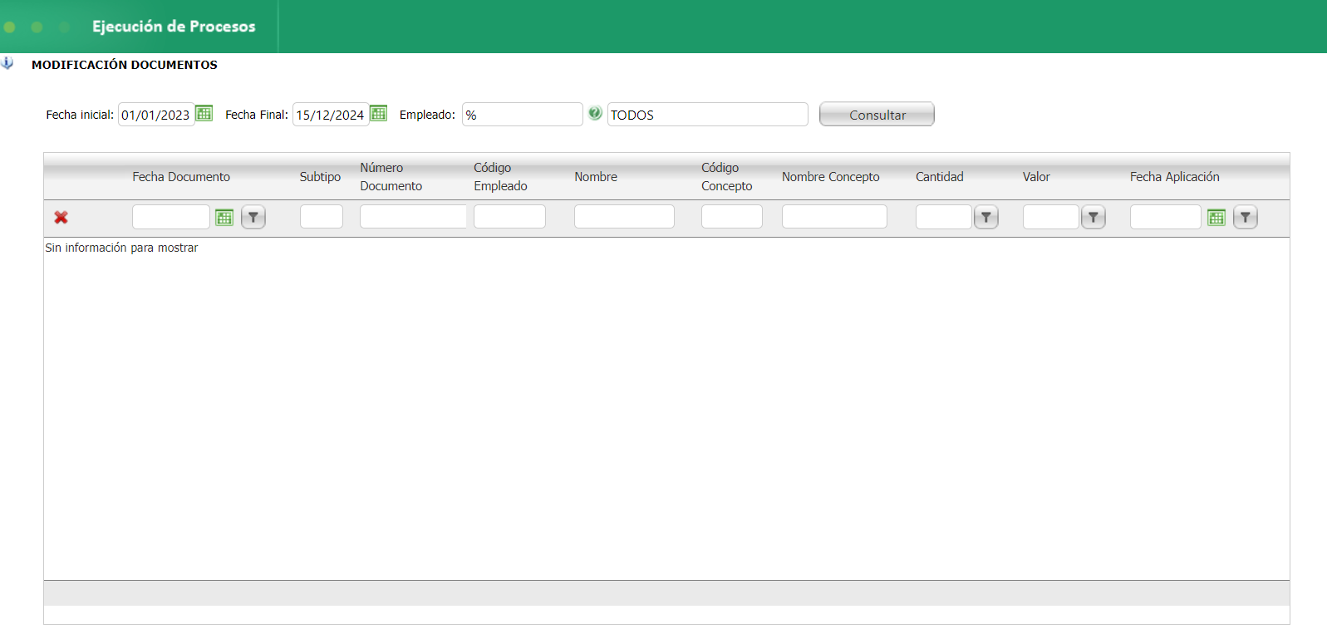Image resolution: width=1327 pixels, height=629 pixels.
Task: Sort by Número Documento column header
Action: pyautogui.click(x=391, y=177)
